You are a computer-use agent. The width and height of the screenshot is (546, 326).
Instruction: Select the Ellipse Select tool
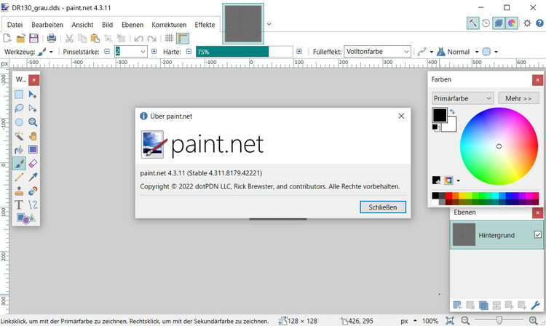[x=19, y=122]
